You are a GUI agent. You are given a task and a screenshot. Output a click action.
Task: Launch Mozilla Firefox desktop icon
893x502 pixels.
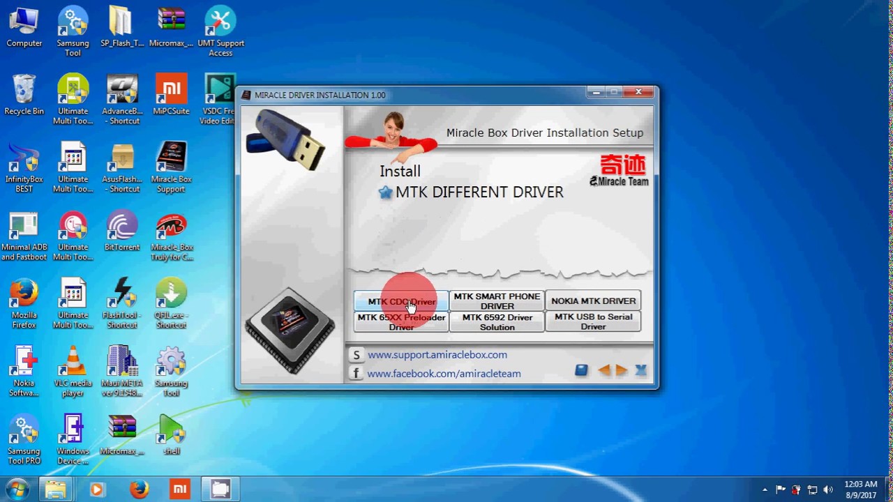tap(24, 303)
